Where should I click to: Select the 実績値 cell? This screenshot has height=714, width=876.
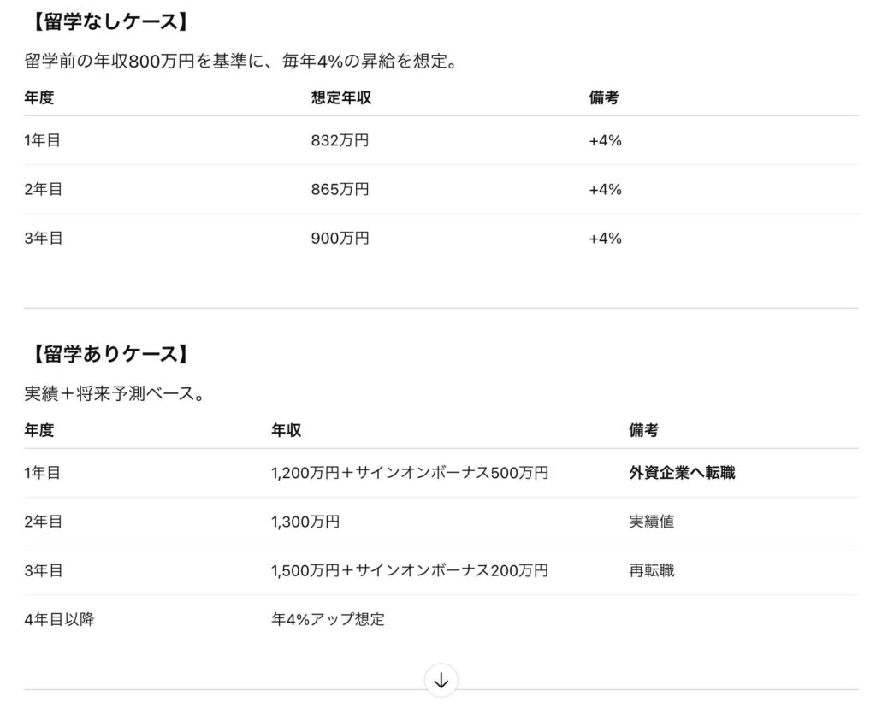[x=651, y=521]
